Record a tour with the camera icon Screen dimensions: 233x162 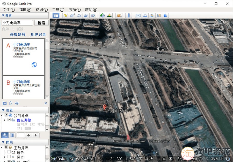click(93, 15)
